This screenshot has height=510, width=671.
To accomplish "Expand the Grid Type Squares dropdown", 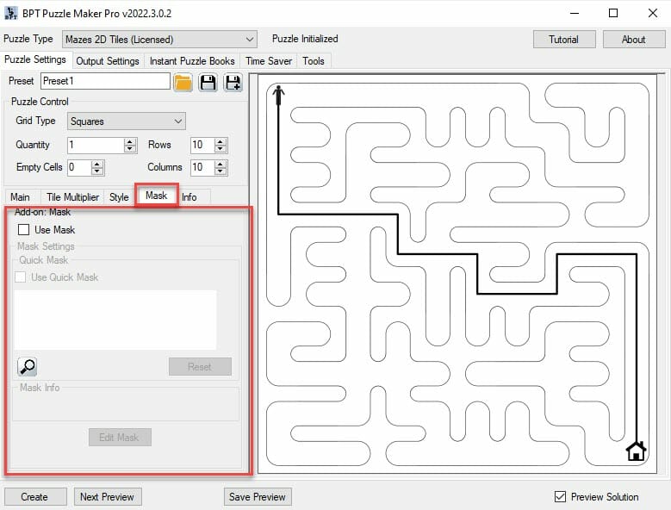I will [127, 121].
